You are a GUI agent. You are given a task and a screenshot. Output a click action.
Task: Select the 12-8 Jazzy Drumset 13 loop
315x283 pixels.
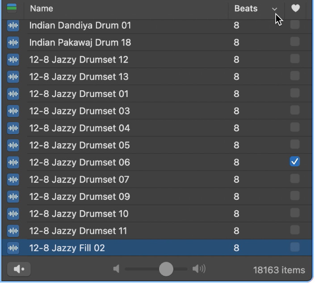click(79, 77)
